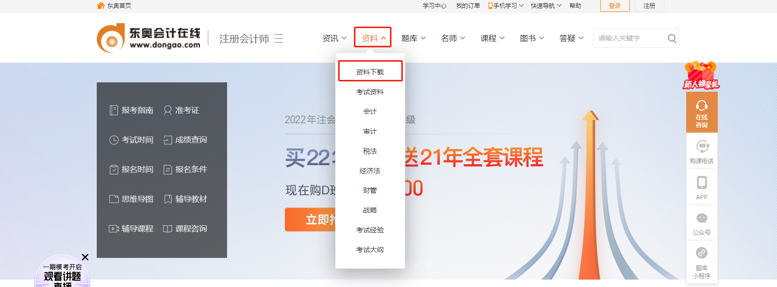Screen dimensions: 777x287
Task: Click the orange home icon for 东奥首页
Action: pos(101,5)
